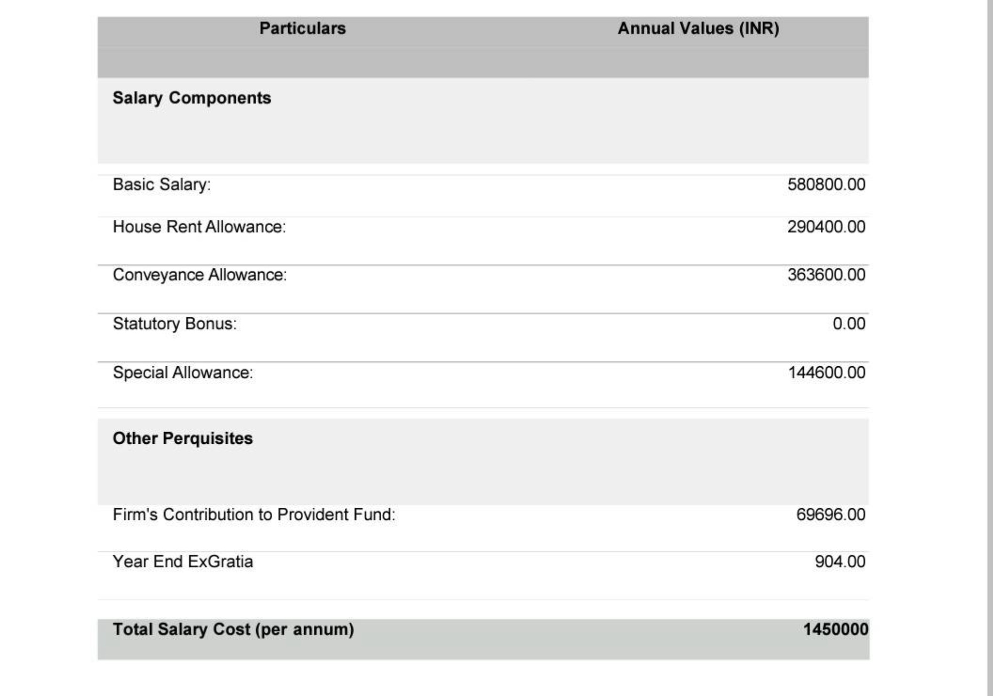
Task: Select the 144600.00 special allowance value
Action: (826, 372)
